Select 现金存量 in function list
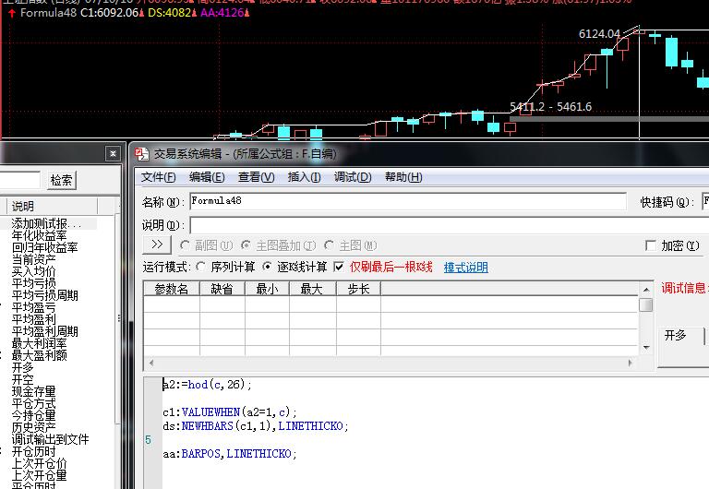Viewport: 709px width, 489px height. [x=33, y=391]
